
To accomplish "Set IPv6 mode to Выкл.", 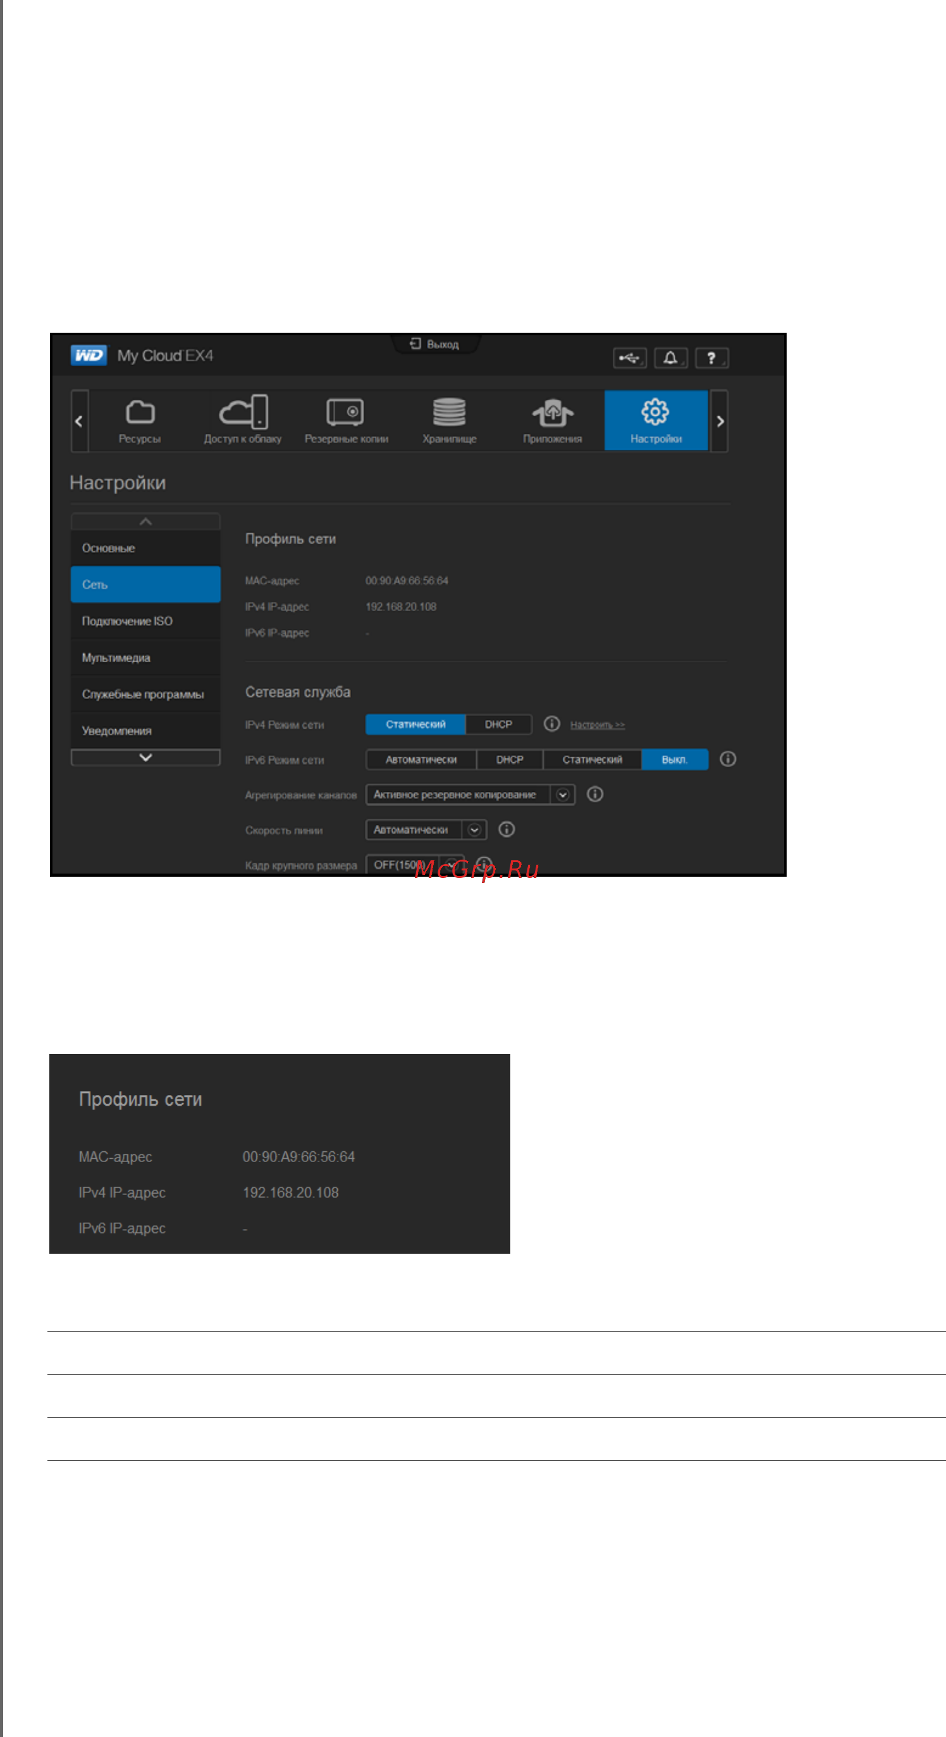I will [674, 759].
